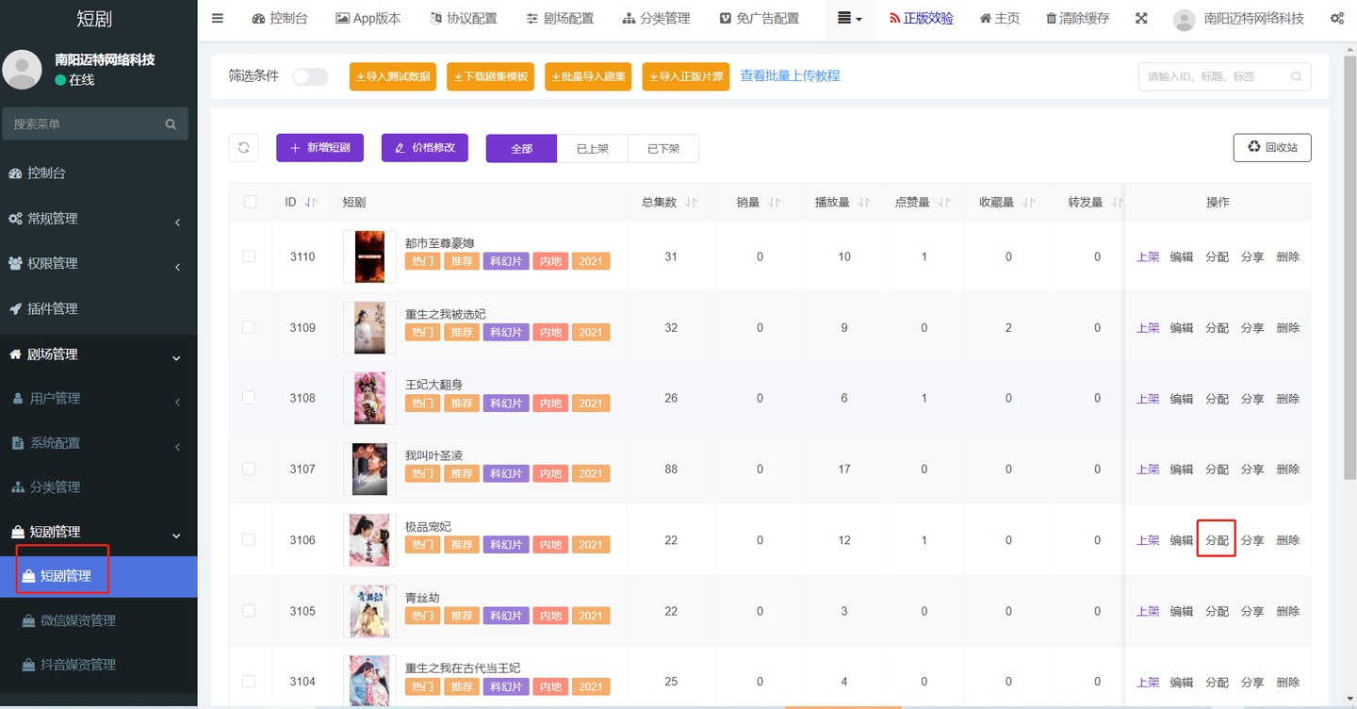Check the row 3109 checkbox

(249, 327)
